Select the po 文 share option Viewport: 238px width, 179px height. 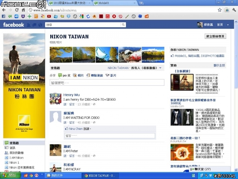pyautogui.click(x=64, y=75)
